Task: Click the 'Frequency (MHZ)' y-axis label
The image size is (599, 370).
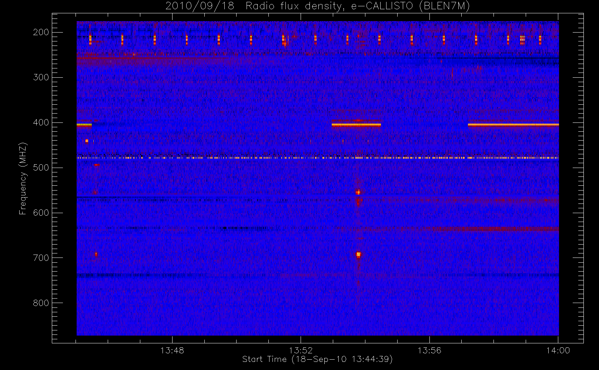Action: pyautogui.click(x=23, y=178)
